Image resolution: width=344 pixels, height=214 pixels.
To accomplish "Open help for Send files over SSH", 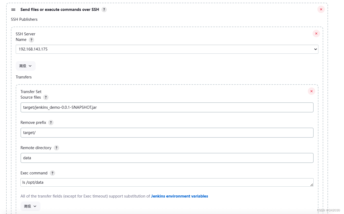I will [104, 10].
